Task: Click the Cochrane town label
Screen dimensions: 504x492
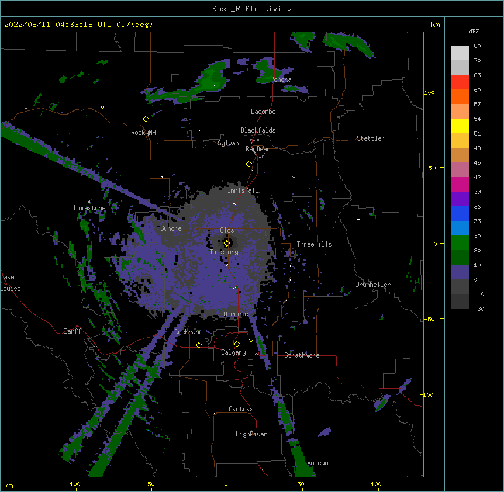Action: tap(188, 332)
